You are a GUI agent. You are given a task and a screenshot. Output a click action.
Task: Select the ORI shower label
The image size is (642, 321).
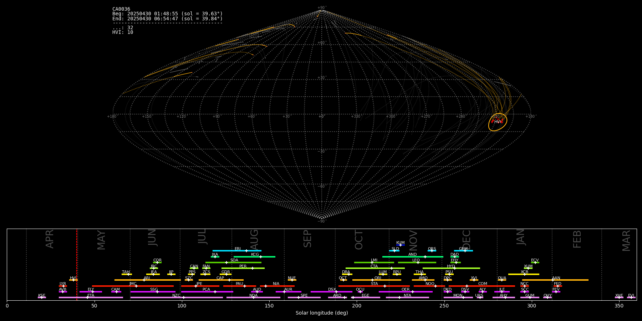(x=378, y=278)
